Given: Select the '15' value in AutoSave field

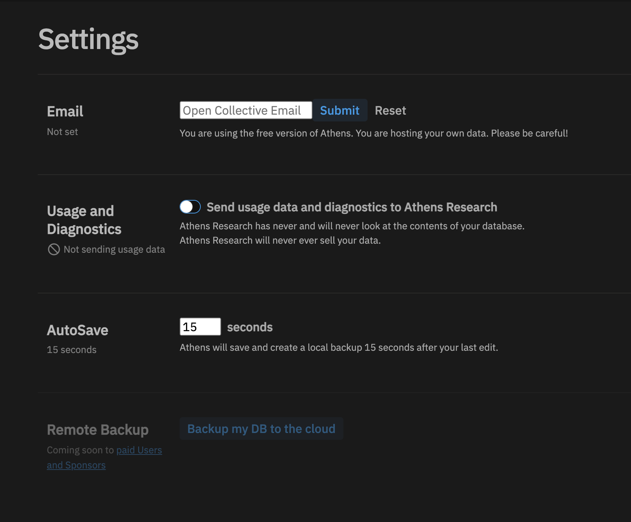Looking at the screenshot, I should coord(192,327).
